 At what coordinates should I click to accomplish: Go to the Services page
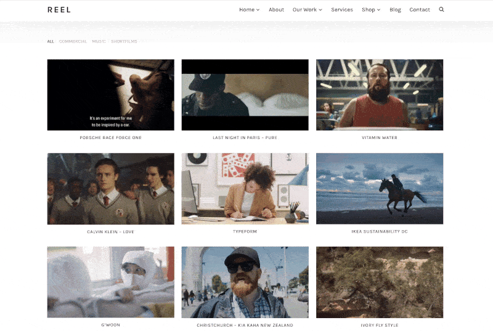click(342, 10)
